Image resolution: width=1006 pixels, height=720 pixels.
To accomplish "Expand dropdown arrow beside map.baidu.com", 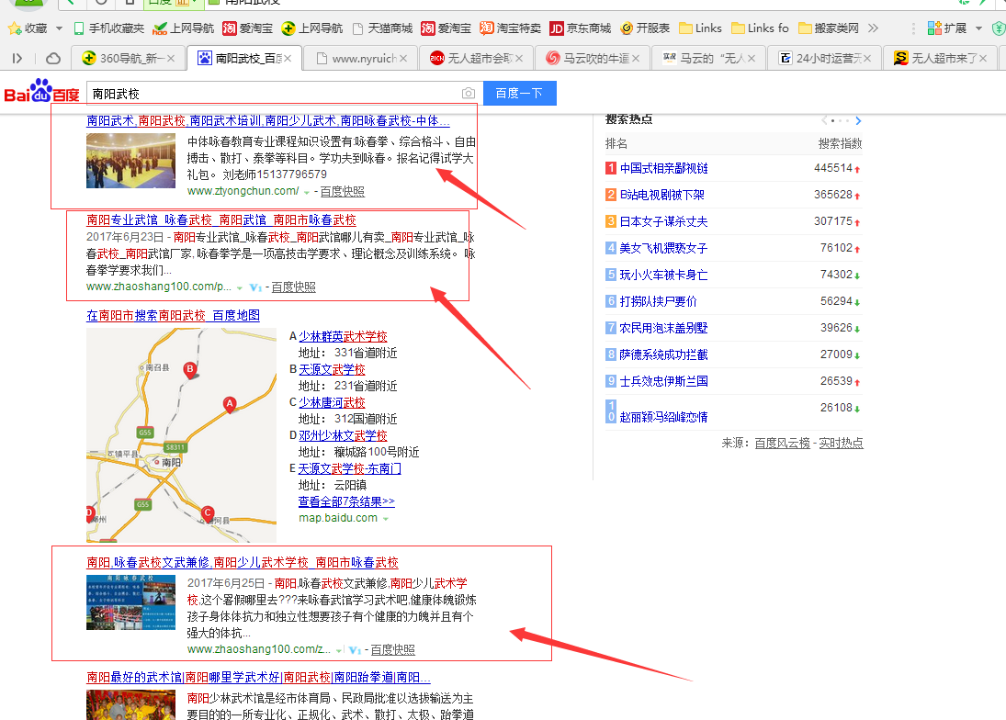I will pyautogui.click(x=386, y=519).
